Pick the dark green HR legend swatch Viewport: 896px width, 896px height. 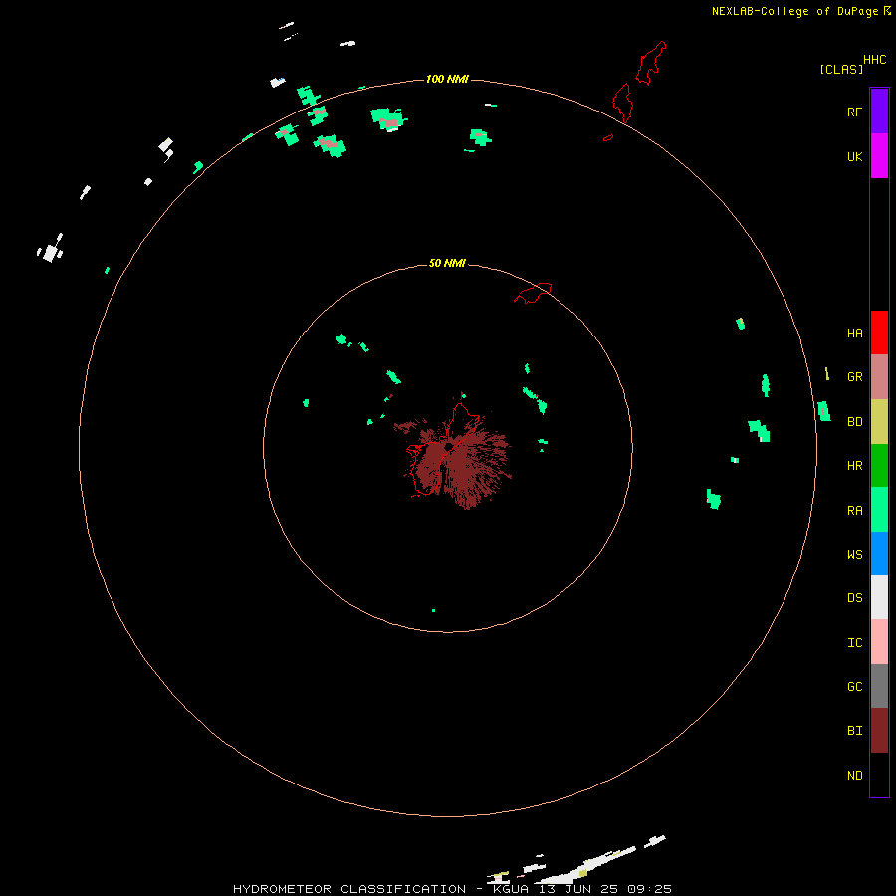[879, 466]
